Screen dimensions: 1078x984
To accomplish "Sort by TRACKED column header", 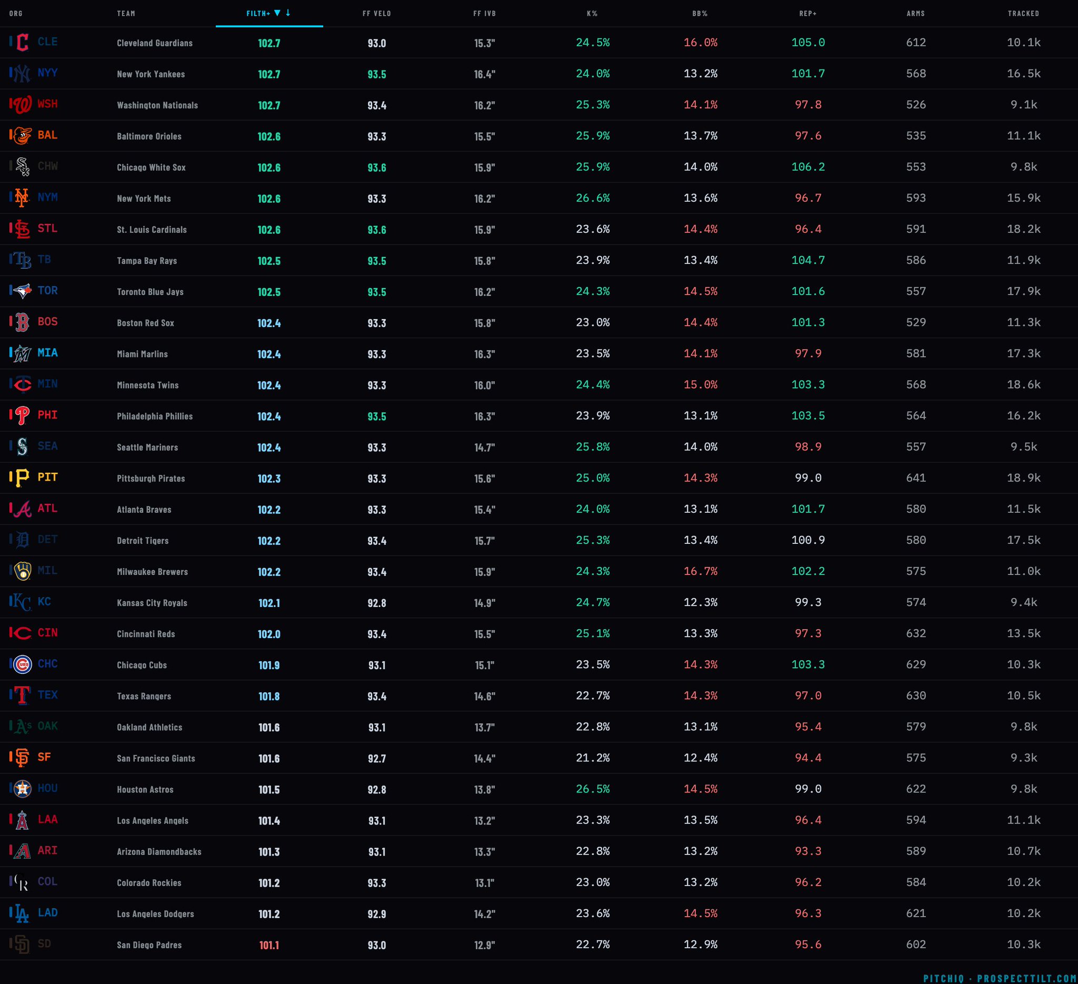I will coord(1023,13).
